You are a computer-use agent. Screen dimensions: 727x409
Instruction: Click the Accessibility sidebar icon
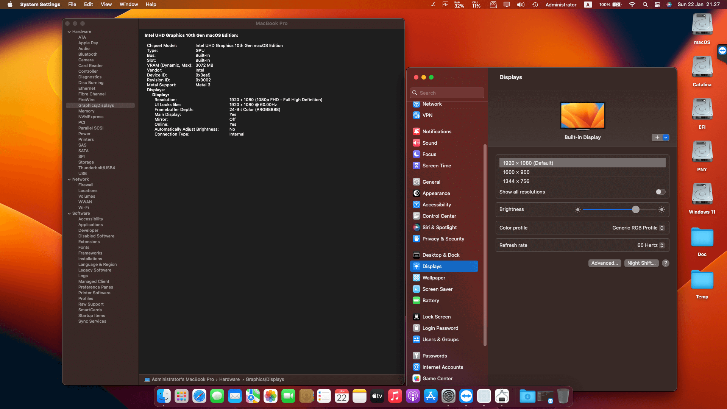coord(416,204)
